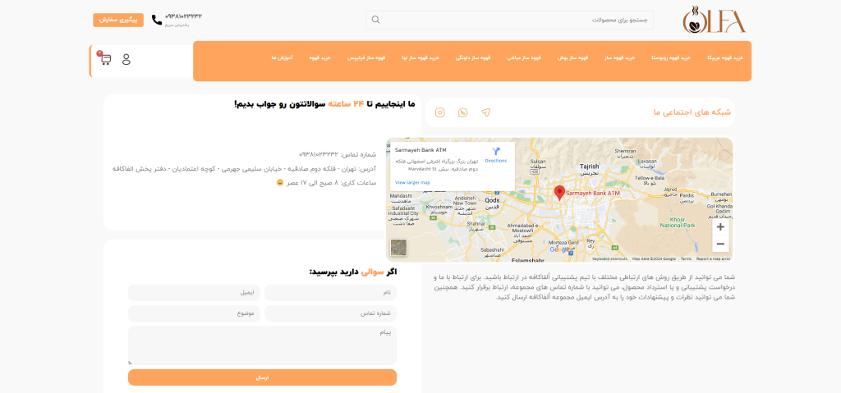Open the Telegram social icon

485,112
